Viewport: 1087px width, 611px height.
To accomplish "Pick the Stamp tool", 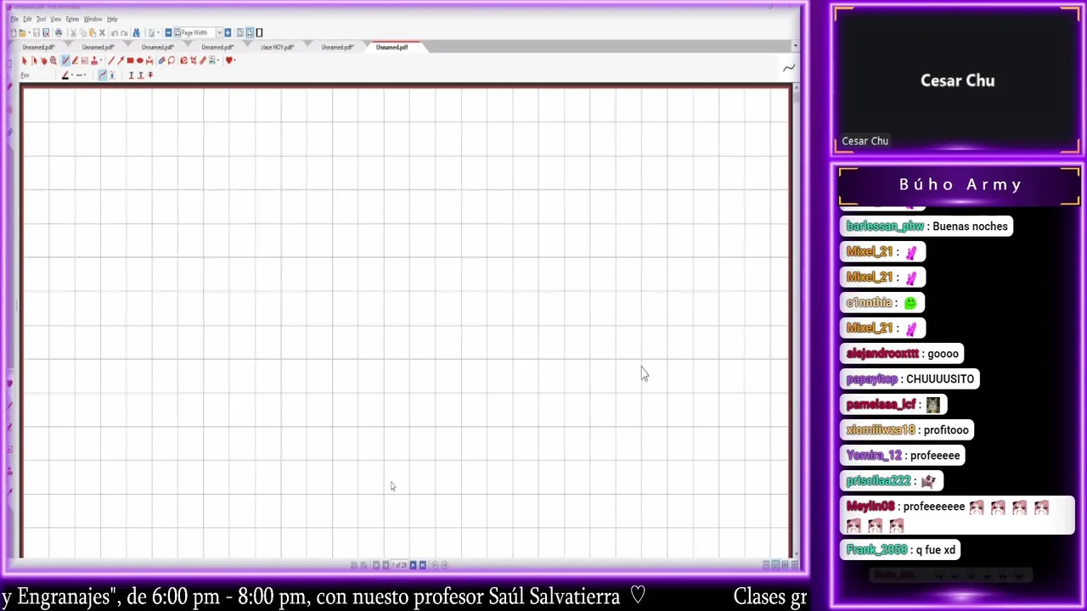I will 93,60.
